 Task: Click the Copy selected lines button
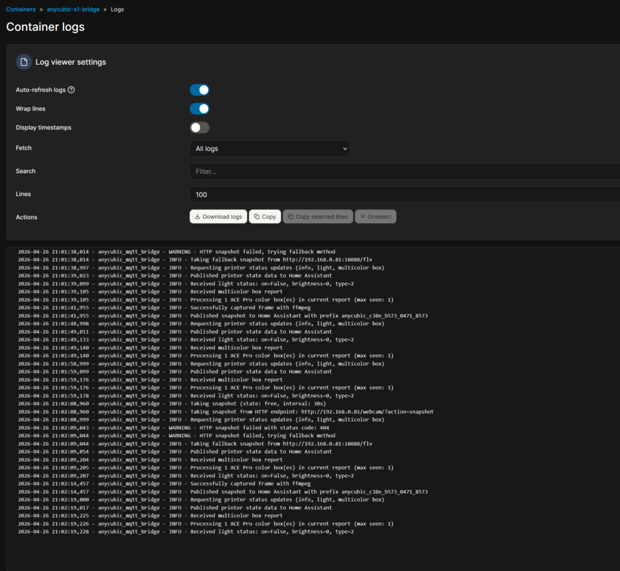(x=318, y=217)
